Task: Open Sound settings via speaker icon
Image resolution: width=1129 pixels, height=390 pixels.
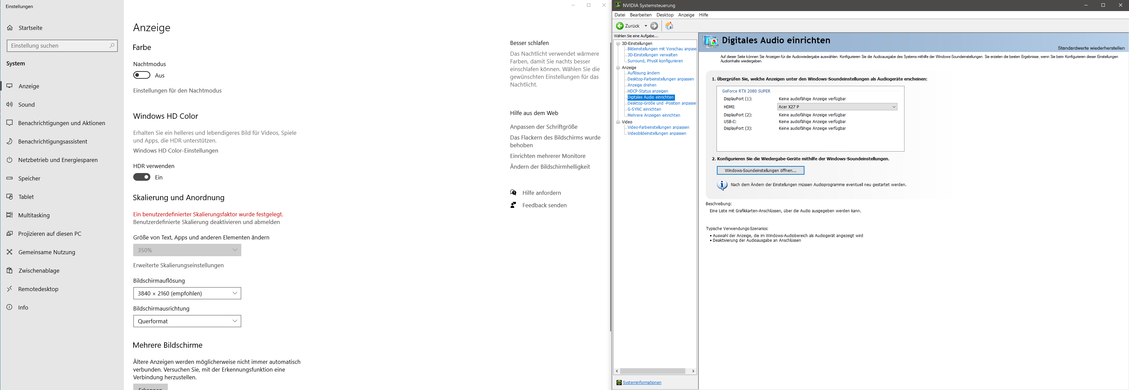Action: click(10, 105)
